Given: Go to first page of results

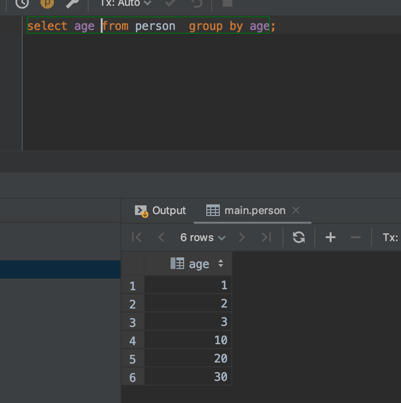Looking at the screenshot, I should click(x=136, y=237).
